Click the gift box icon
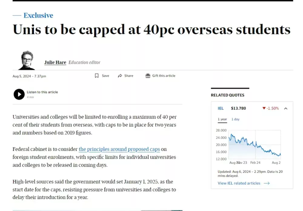Image resolution: width=303 pixels, height=211 pixels. (x=148, y=76)
